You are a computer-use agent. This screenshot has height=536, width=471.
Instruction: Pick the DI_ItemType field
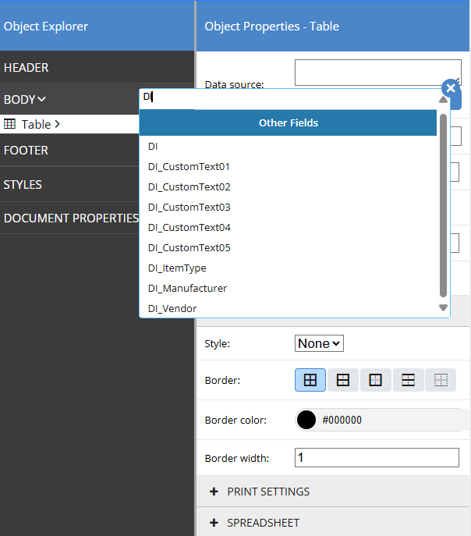tap(177, 268)
